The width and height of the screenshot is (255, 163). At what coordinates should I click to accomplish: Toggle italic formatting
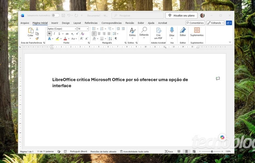coord(54,34)
